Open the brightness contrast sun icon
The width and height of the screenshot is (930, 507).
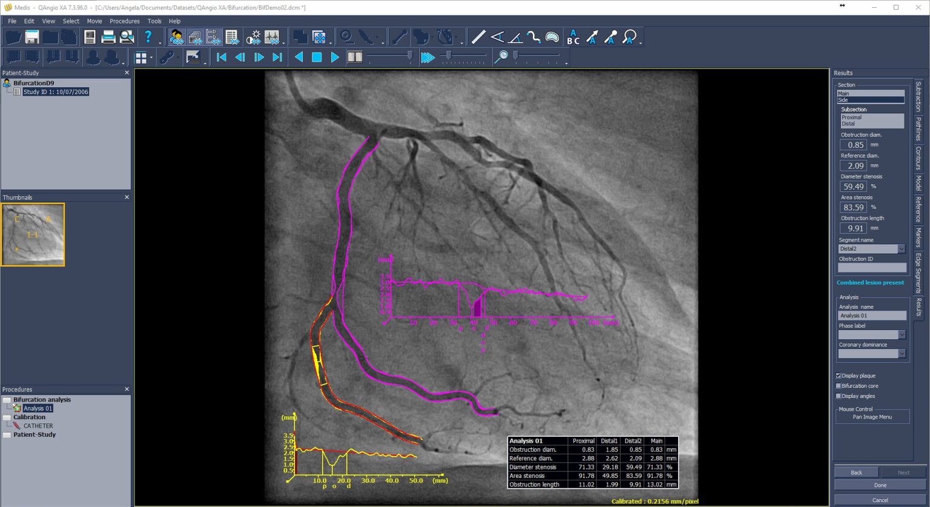click(x=253, y=38)
